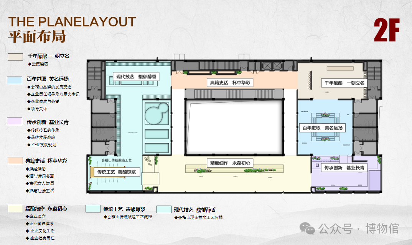Image resolution: width=412 pixels, height=245 pixels.
Task: Click the 百年进取 美名远扬 room label on the plan
Action: coord(322,128)
